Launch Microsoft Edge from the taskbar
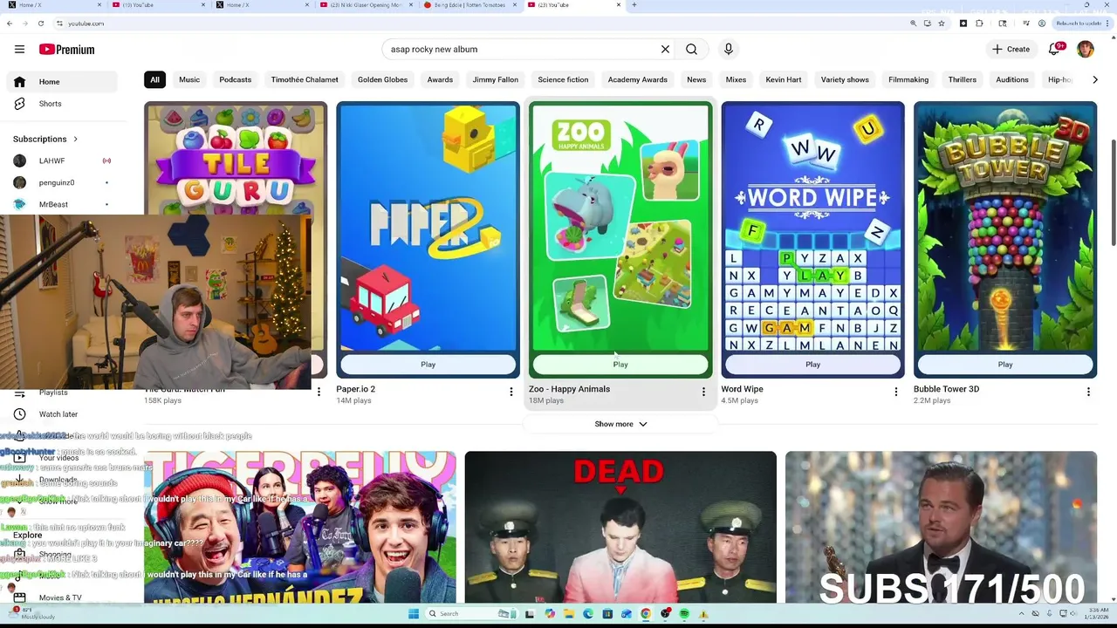 (x=588, y=614)
